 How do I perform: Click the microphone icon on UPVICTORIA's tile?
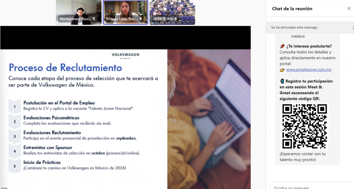(x=176, y=19)
